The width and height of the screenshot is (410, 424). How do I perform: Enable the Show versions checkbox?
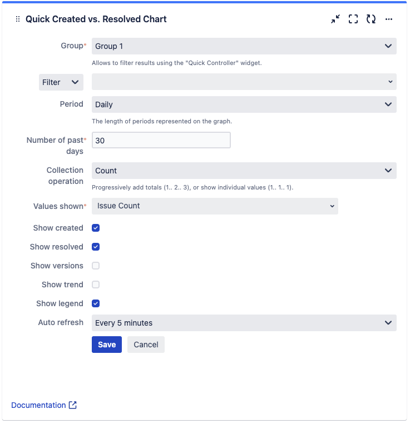96,266
